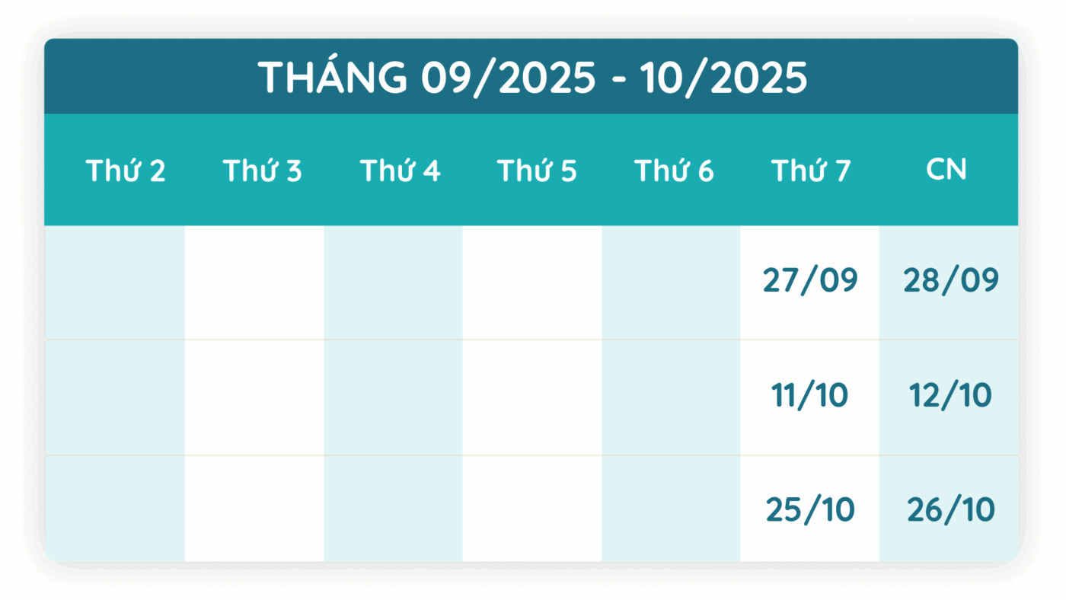Viewport: 1066px width, 600px height.
Task: Click the Thứ 4 column header
Action: pyautogui.click(x=400, y=171)
